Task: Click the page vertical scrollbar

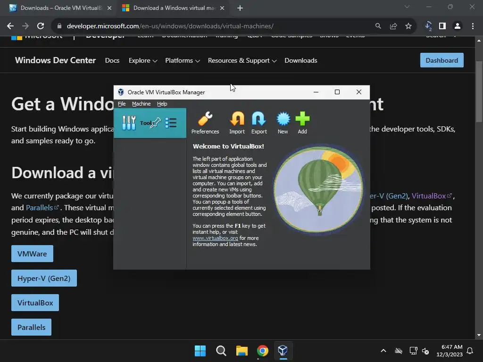Action: pyautogui.click(x=479, y=91)
